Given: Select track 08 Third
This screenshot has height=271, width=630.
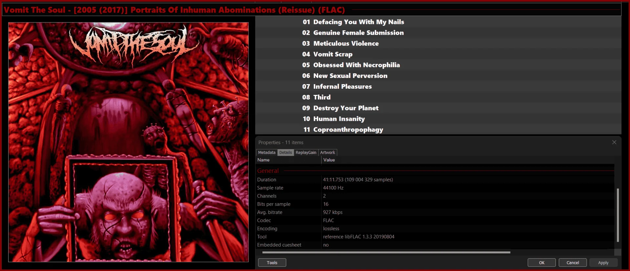Looking at the screenshot, I should click(x=438, y=98).
